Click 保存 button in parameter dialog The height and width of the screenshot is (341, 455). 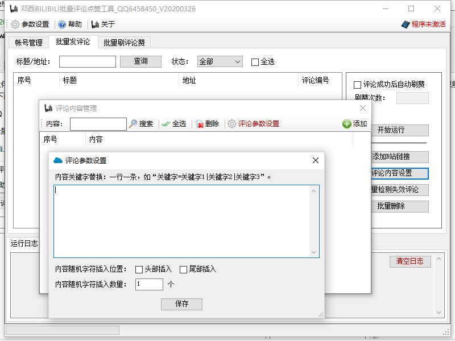(x=181, y=304)
